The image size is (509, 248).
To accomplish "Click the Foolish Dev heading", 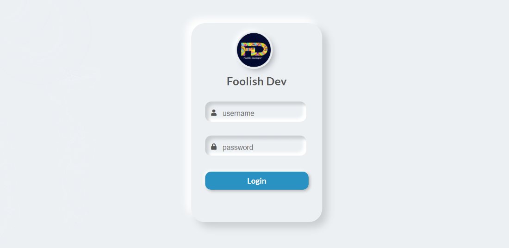I will pos(256,81).
